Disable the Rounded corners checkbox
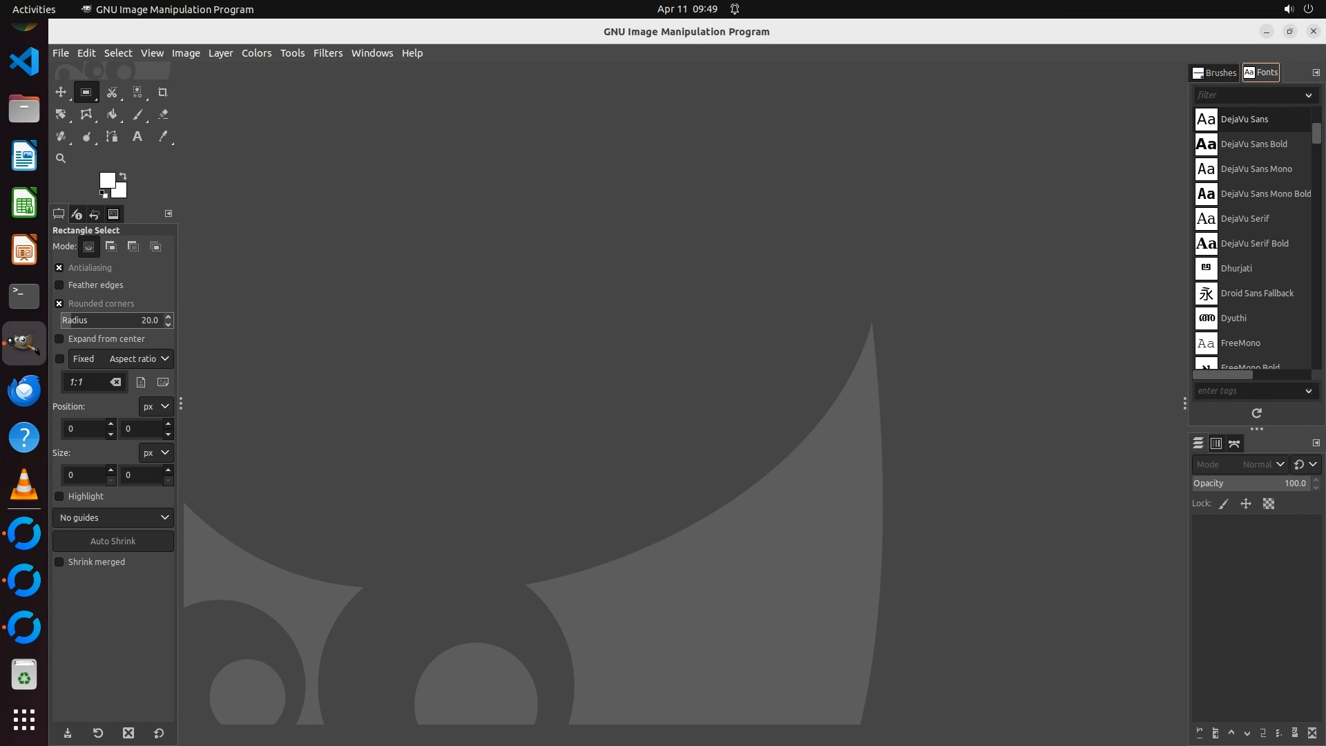 click(x=59, y=304)
